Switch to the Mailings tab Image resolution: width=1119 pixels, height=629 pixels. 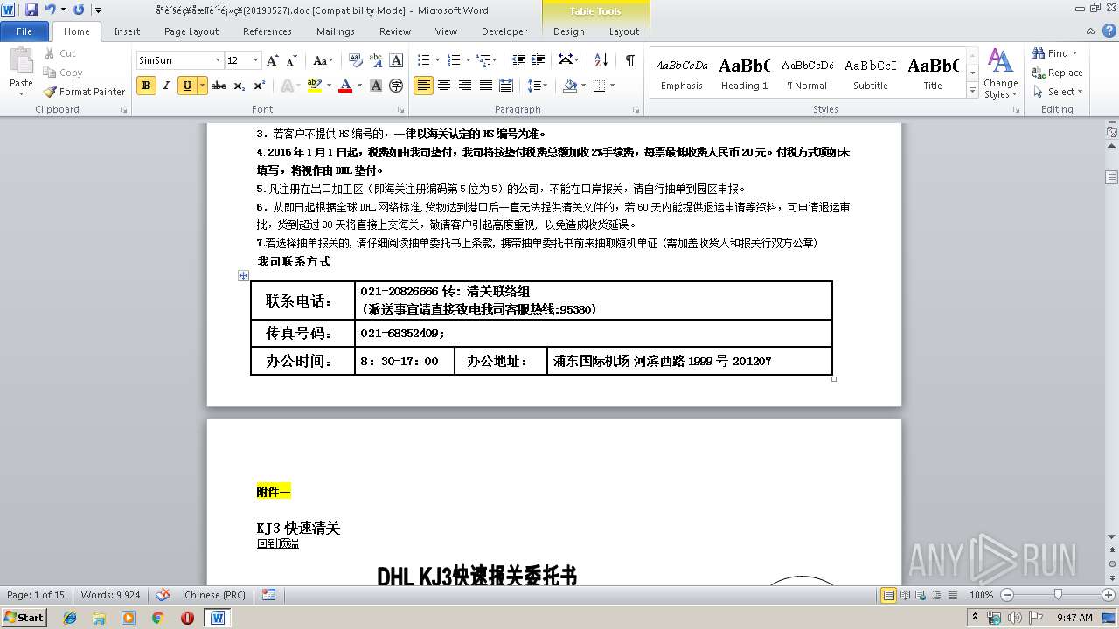[336, 31]
